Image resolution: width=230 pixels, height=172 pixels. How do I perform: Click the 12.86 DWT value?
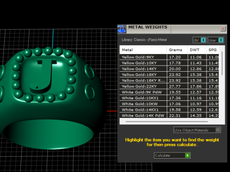coord(196,69)
